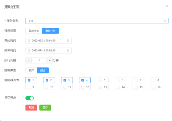Image resolution: width=172 pixels, height=121 pixels.
Task: Click the 继电器列表 label
Action: 12,80
